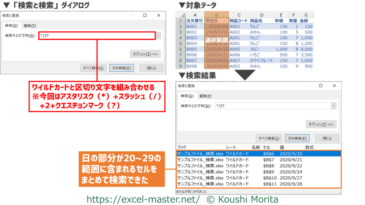Sort results by the セル column header
This screenshot has height=205, width=365.
[x=266, y=147]
